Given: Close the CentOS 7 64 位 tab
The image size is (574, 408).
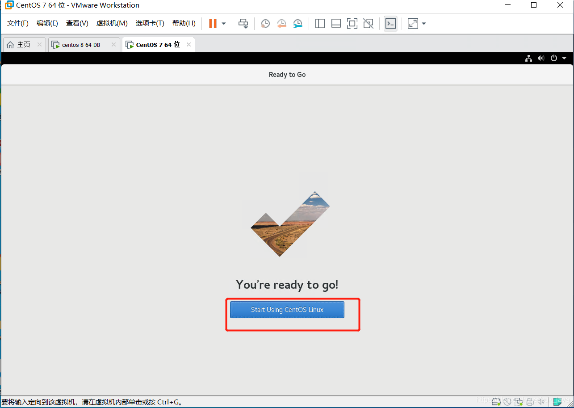Looking at the screenshot, I should 189,45.
